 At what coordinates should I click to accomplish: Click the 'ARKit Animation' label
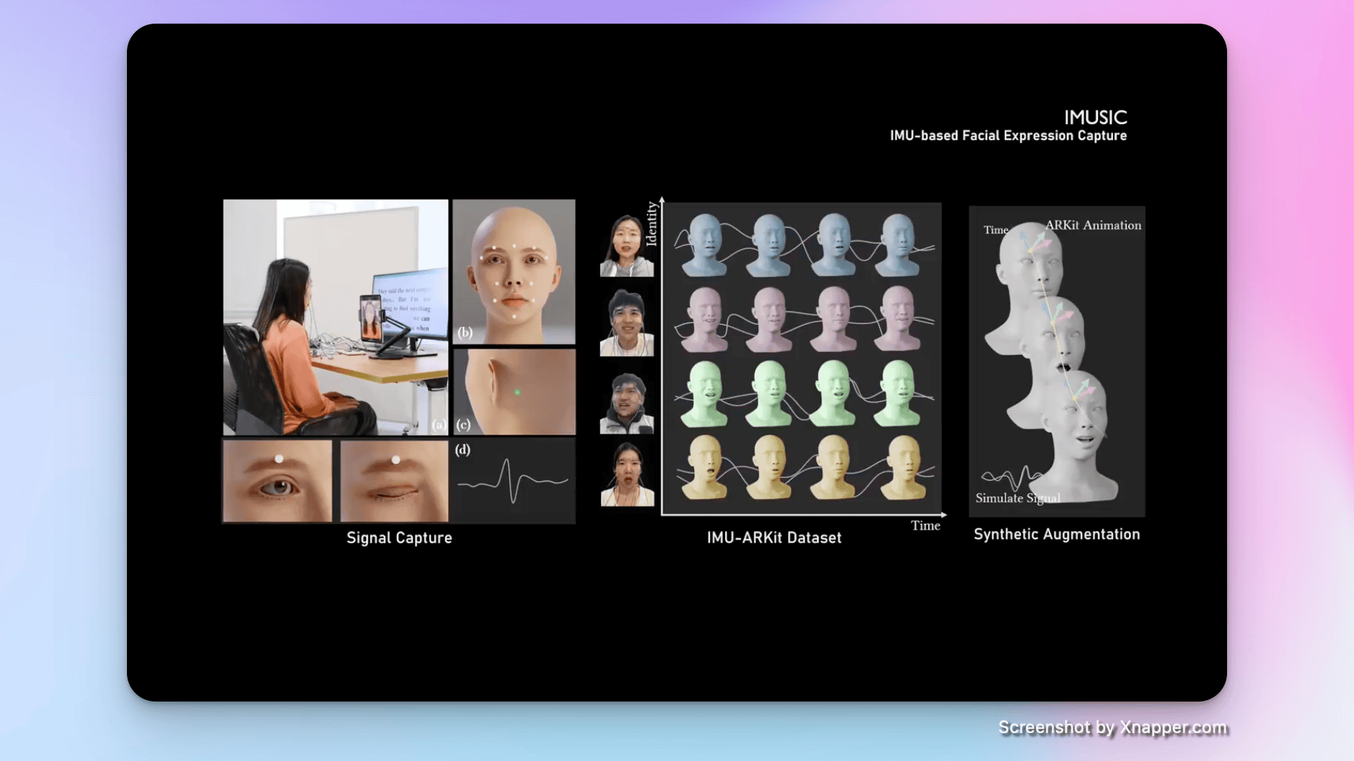[x=1092, y=226]
